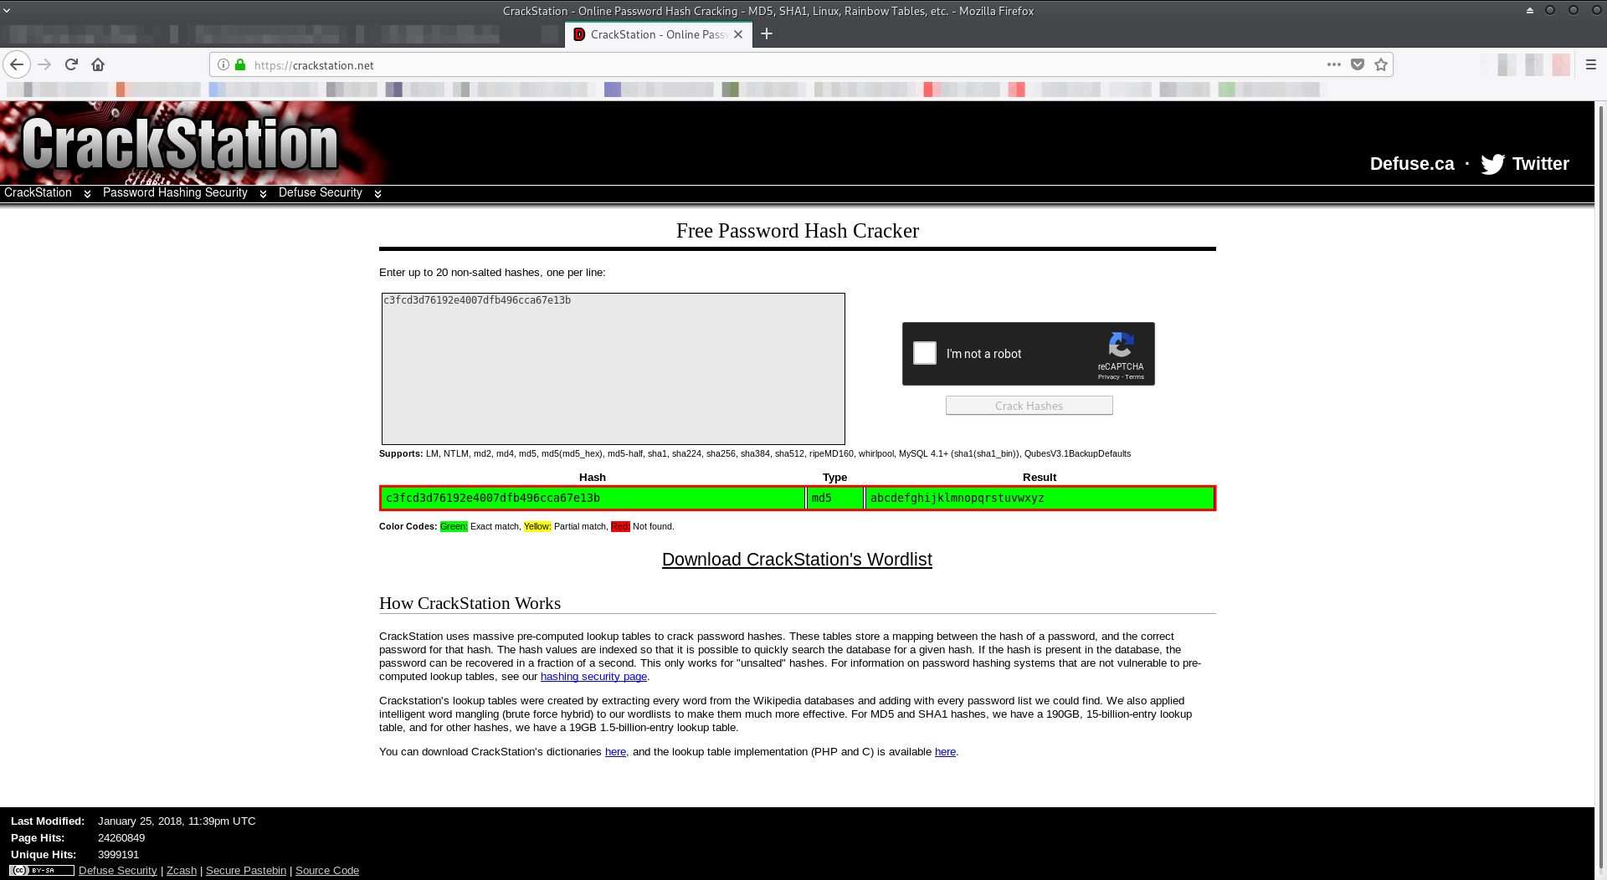Click the reCAPTCHA logo
This screenshot has height=880, width=1607.
[1121, 345]
